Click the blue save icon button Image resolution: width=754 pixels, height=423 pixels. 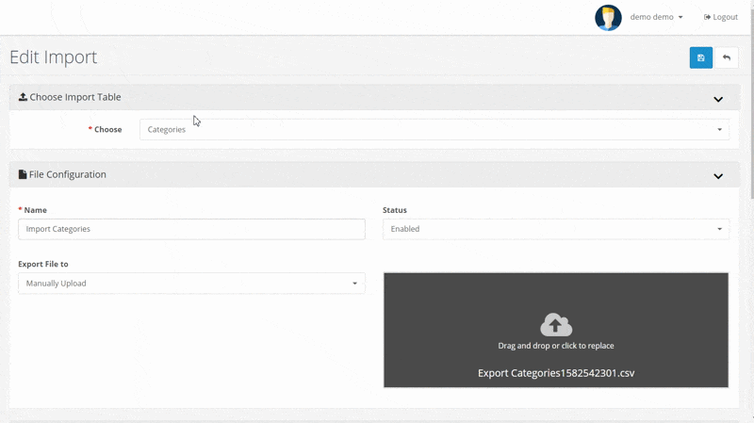[x=700, y=57]
